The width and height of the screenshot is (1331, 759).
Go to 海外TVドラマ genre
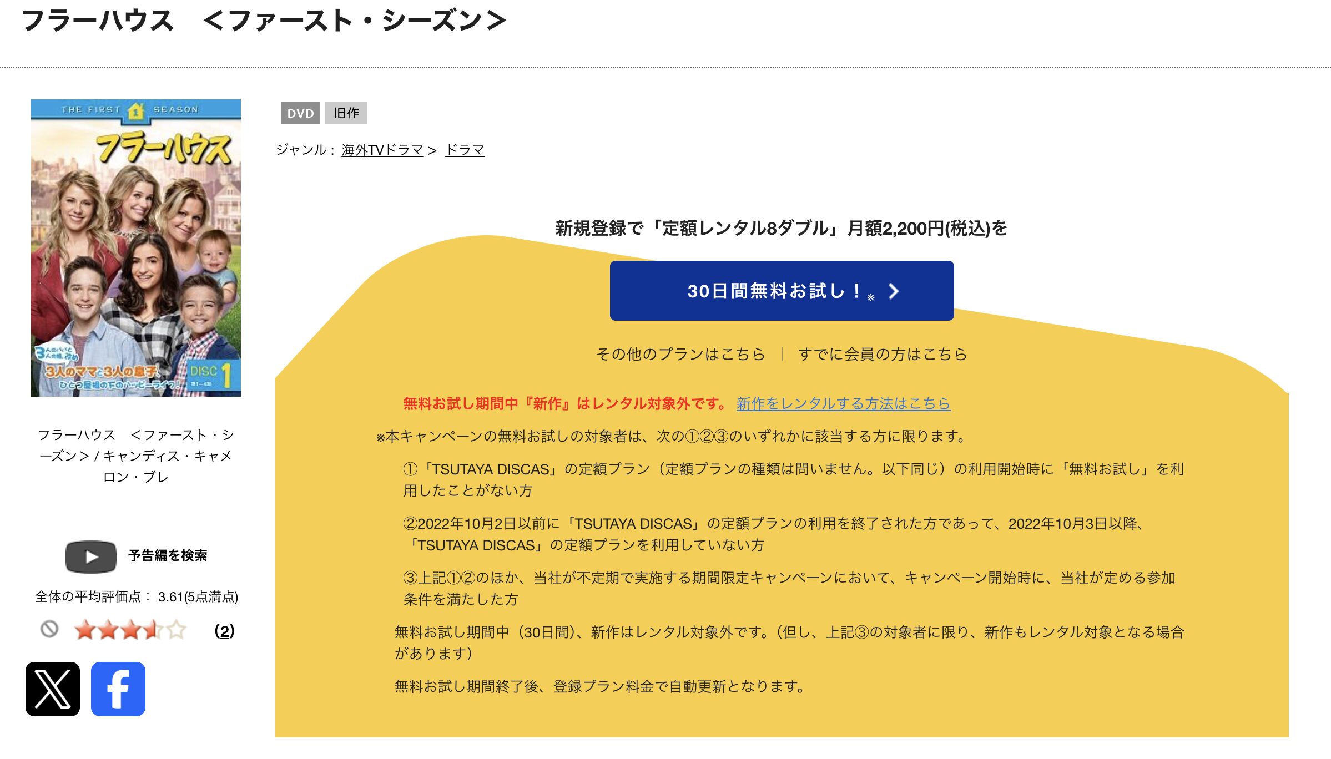[382, 150]
